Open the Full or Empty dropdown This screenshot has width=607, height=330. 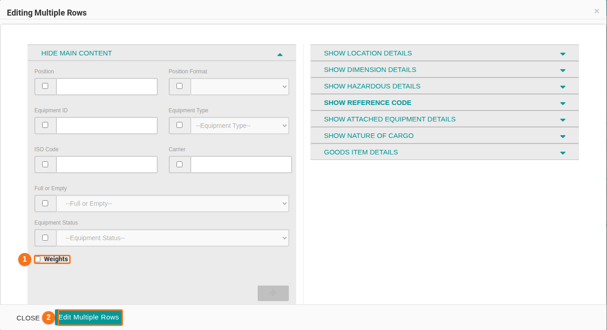(x=173, y=203)
